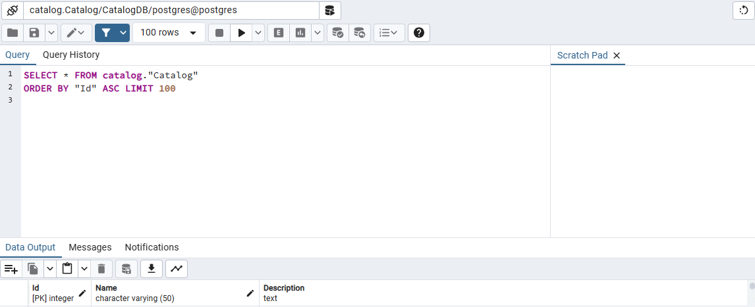The width and height of the screenshot is (755, 307).
Task: Click the Id column header
Action: tap(59, 293)
